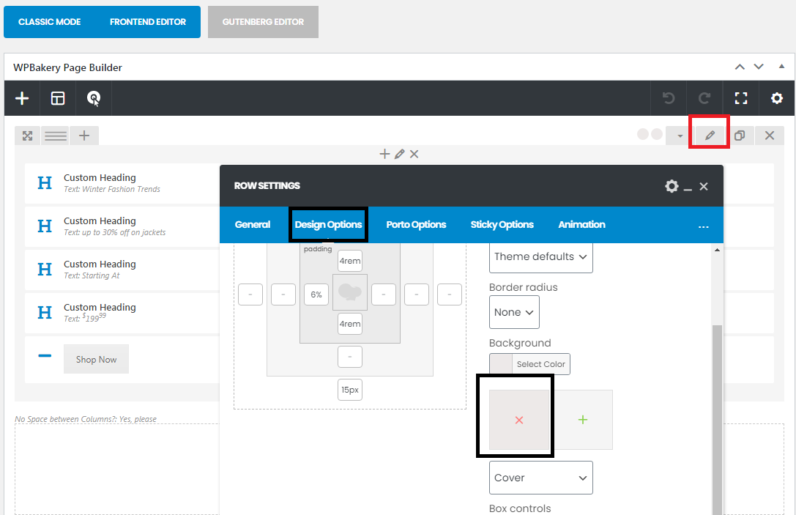Image resolution: width=796 pixels, height=515 pixels.
Task: Edit this row with the pencil icon
Action: (x=710, y=136)
